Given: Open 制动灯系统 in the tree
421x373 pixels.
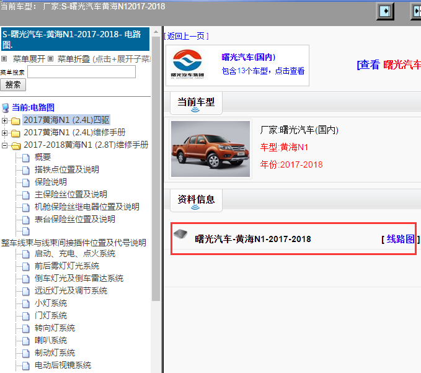Looking at the screenshot, I should (x=55, y=353).
